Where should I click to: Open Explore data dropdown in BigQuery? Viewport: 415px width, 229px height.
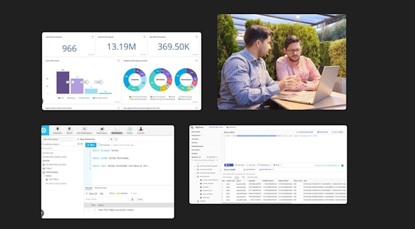266,169
